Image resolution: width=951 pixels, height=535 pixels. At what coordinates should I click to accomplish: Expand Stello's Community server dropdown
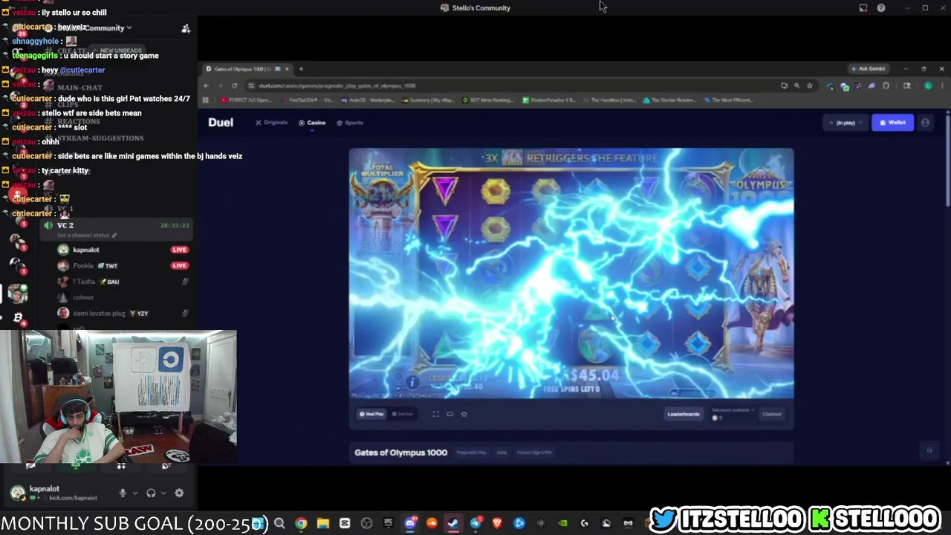point(129,27)
